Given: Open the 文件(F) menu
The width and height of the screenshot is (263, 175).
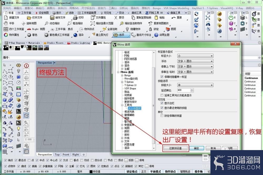Looking at the screenshot, I should tap(7, 8).
